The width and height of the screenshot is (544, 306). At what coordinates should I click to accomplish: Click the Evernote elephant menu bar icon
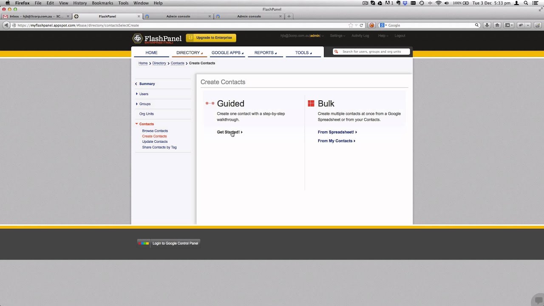pos(398,3)
